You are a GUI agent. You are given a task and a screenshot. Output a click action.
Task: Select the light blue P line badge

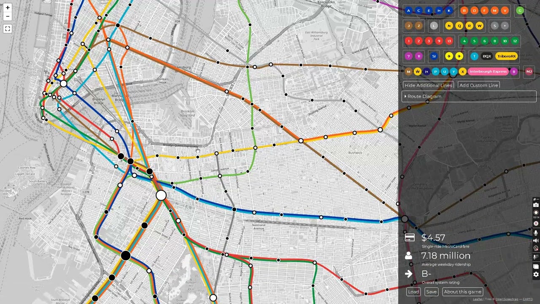tap(435, 71)
